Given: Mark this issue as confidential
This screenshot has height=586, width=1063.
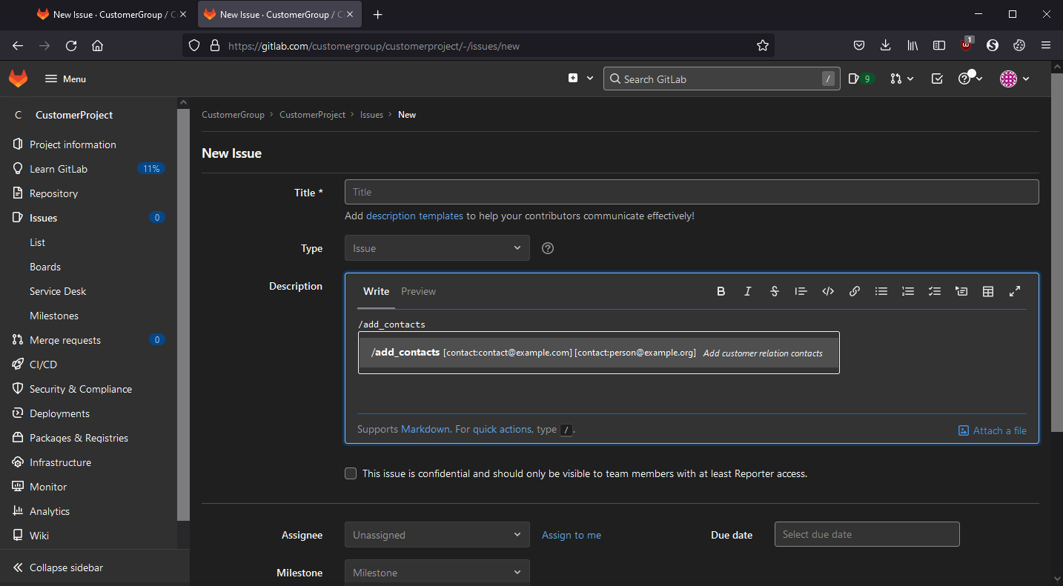Looking at the screenshot, I should pos(351,473).
